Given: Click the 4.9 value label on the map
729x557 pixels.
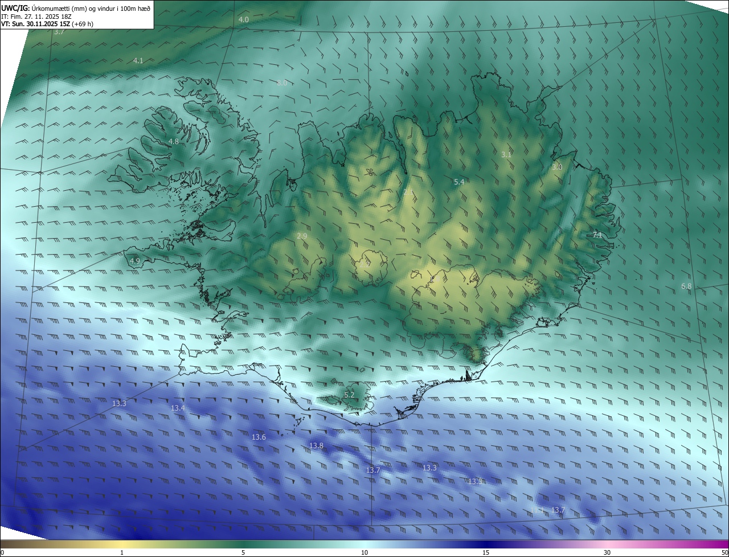Looking at the screenshot, I should tap(135, 261).
